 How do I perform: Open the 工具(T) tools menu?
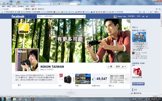click(x=27, y=6)
